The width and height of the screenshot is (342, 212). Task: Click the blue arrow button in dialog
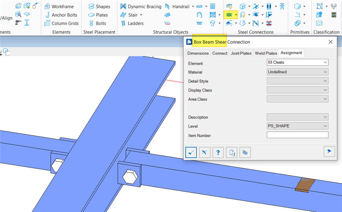click(x=329, y=152)
